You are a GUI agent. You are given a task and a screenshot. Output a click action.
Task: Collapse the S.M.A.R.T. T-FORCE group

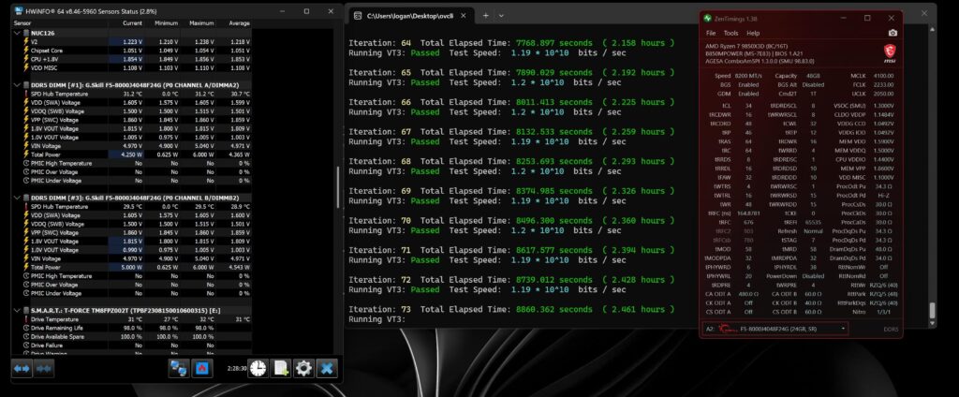point(17,310)
